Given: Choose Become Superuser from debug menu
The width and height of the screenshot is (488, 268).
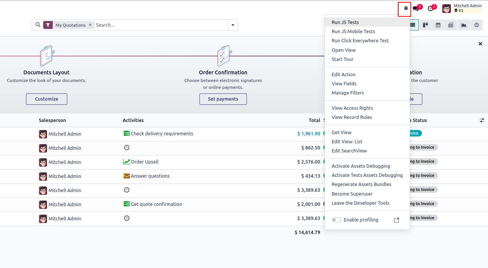Looking at the screenshot, I should [352, 194].
